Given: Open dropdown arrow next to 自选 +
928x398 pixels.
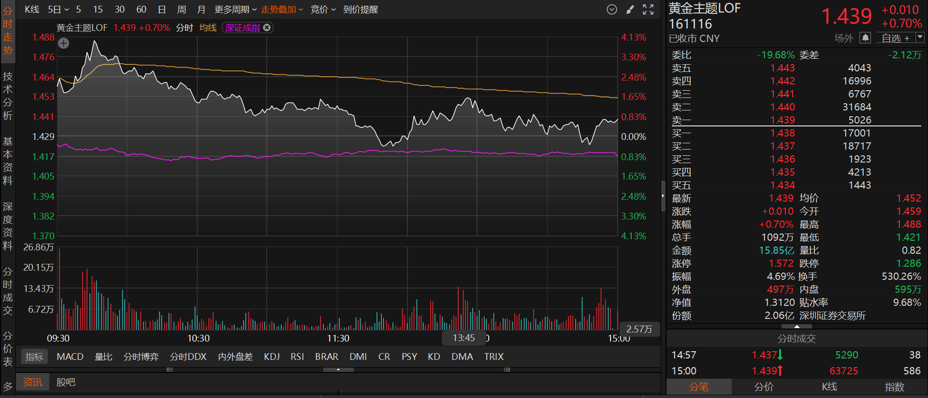Looking at the screenshot, I should point(920,37).
